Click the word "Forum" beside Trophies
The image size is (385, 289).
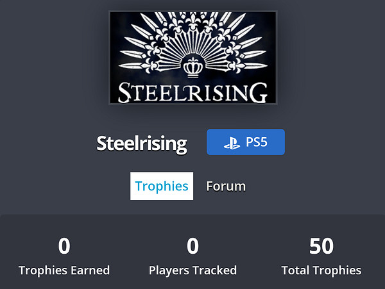[x=226, y=186]
